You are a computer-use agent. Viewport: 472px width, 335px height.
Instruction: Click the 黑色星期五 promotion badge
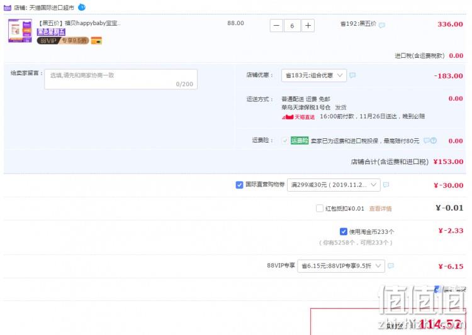pyautogui.click(x=51, y=32)
